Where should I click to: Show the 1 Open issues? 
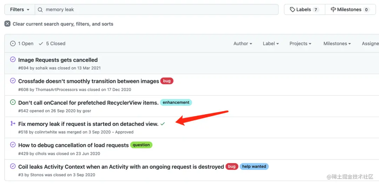point(22,43)
